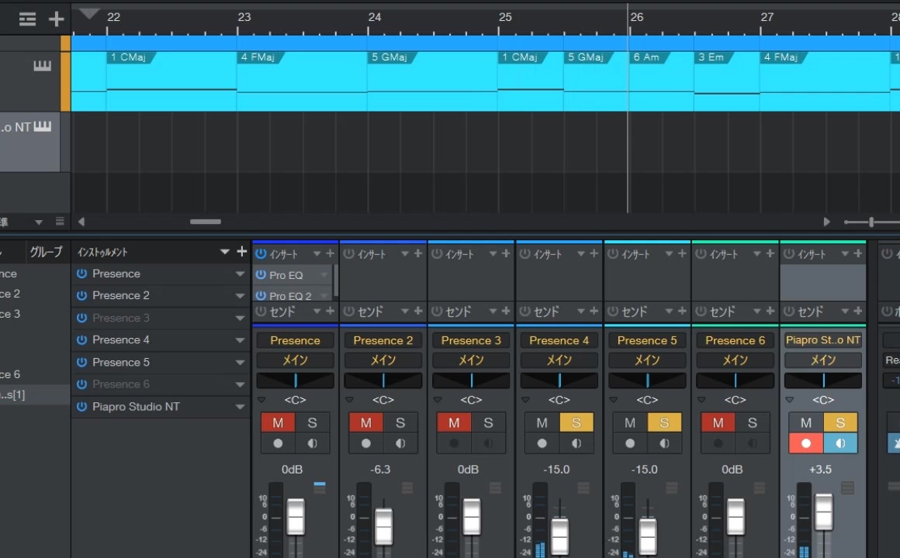Unsolo the Presence 5 channel

point(664,422)
